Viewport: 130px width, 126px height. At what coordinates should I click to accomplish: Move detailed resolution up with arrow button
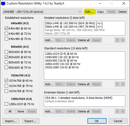tap(117, 40)
